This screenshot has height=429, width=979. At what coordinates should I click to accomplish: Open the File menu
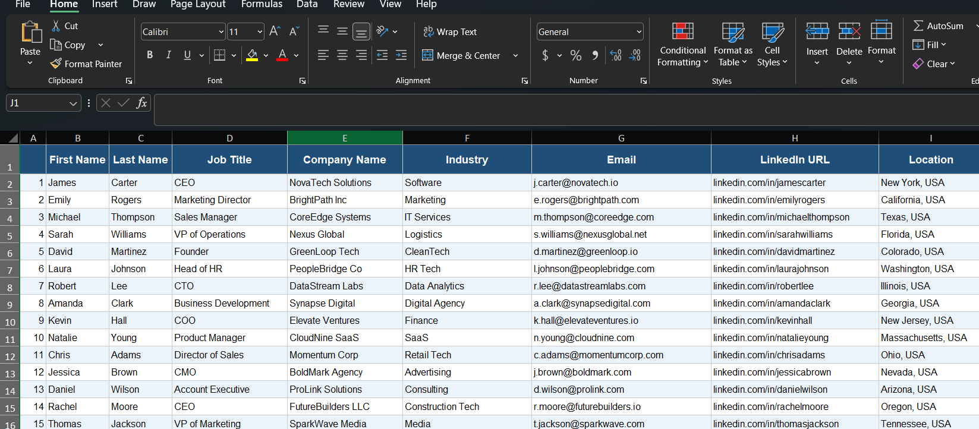tap(23, 4)
